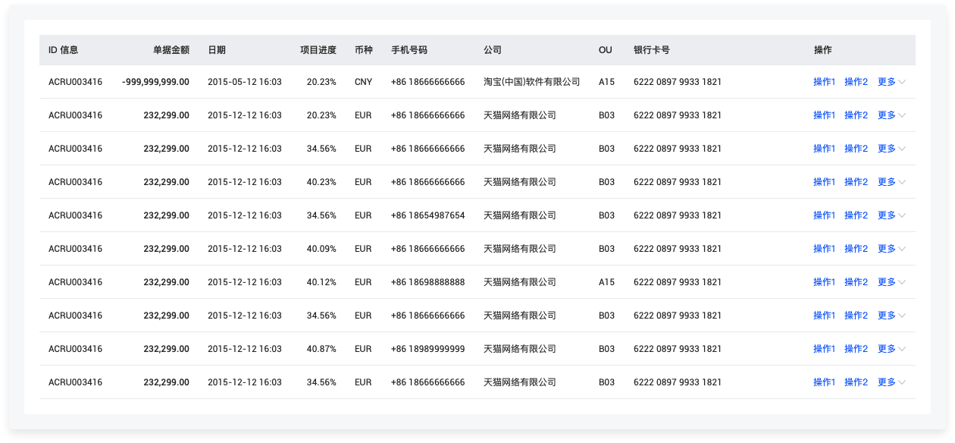Click 操作1 for phone +86 18654987654 row

click(x=824, y=215)
